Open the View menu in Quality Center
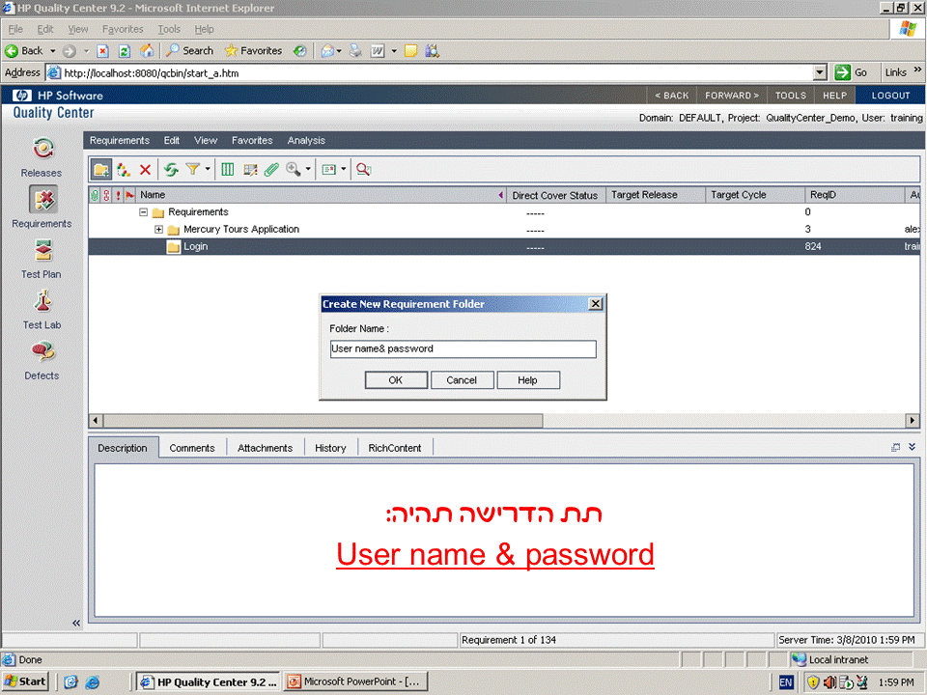This screenshot has height=695, width=927. (x=206, y=141)
